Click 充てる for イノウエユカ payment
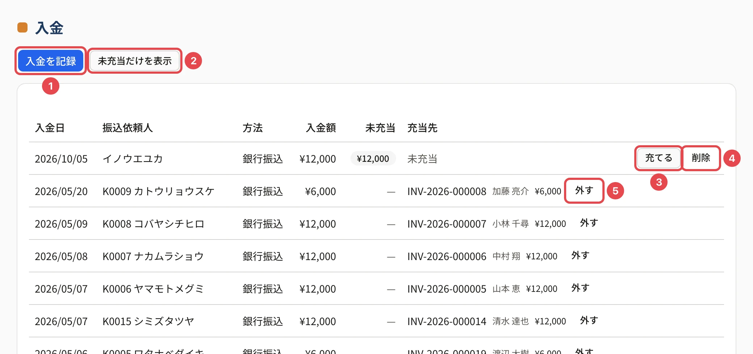The image size is (753, 354). (x=659, y=158)
